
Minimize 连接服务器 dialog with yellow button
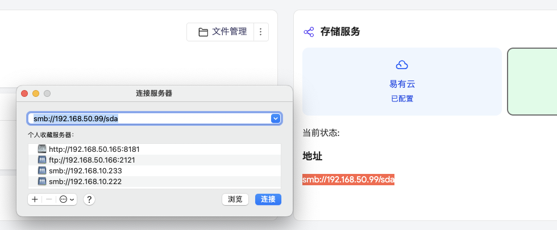[x=36, y=93]
